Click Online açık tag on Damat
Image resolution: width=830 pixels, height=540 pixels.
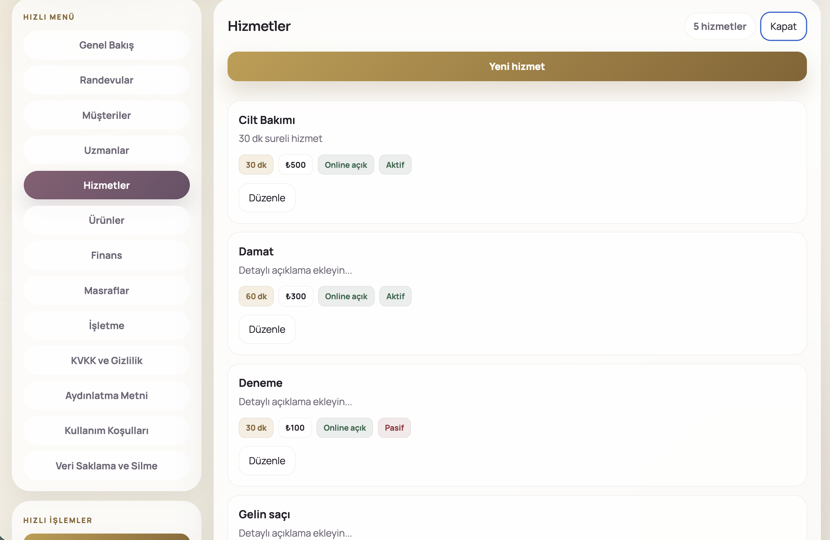pos(346,296)
